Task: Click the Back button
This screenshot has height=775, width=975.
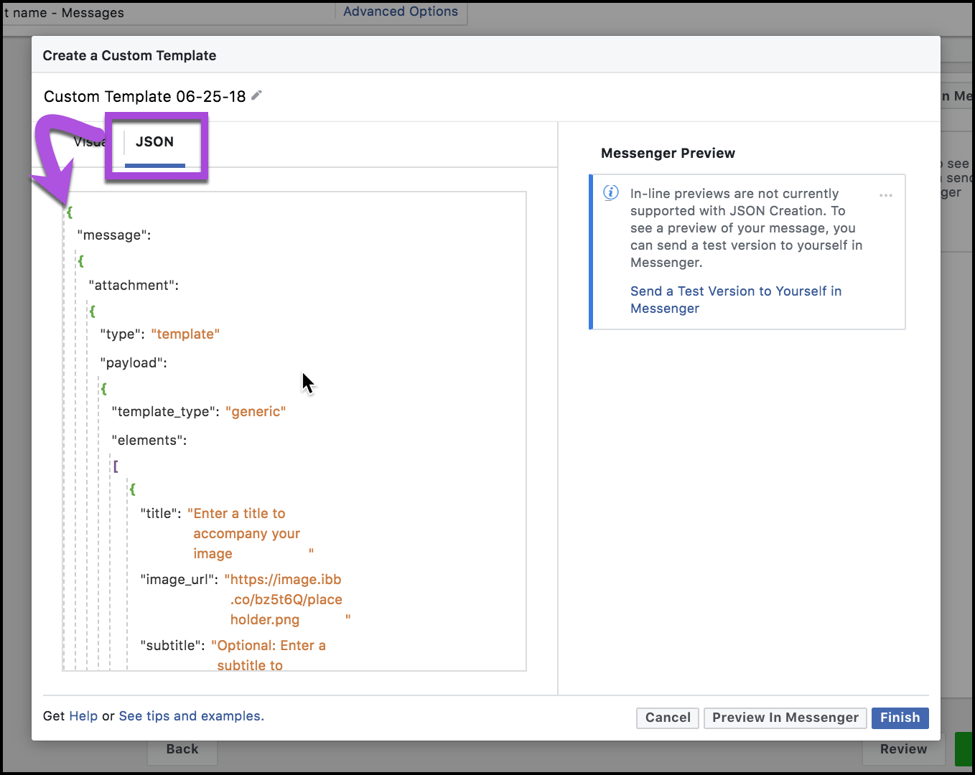Action: coord(182,748)
